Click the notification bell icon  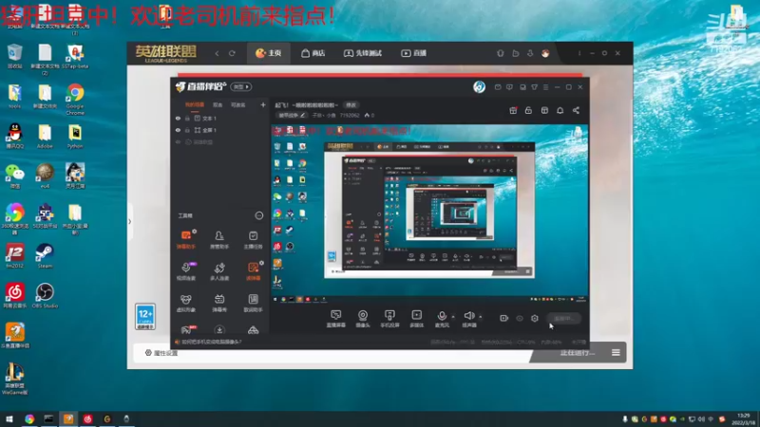[560, 110]
